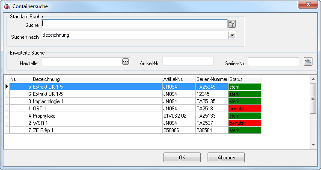Click the scrollbar down arrow in list
Image resolution: width=321 pixels, height=170 pixels.
pyautogui.click(x=313, y=145)
